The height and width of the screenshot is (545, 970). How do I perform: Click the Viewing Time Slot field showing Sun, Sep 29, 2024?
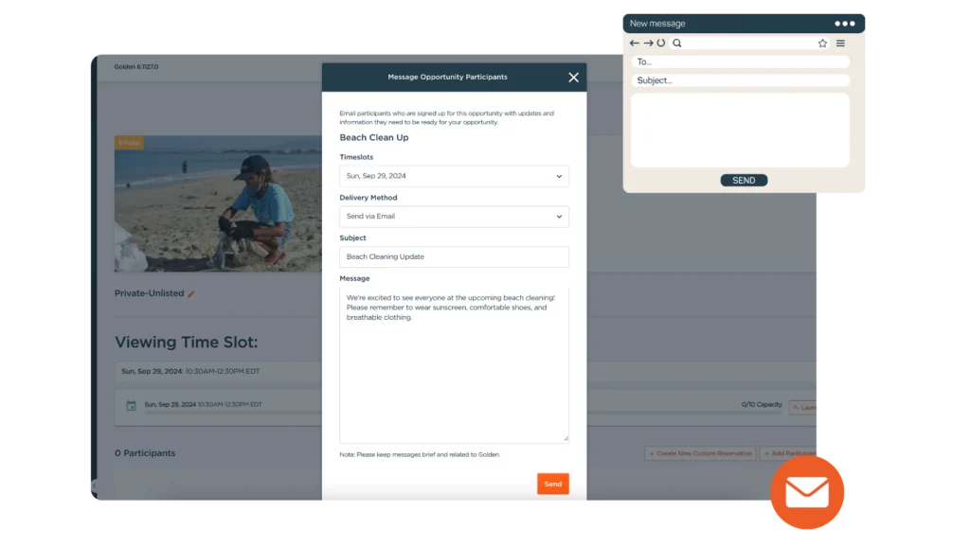[218, 371]
